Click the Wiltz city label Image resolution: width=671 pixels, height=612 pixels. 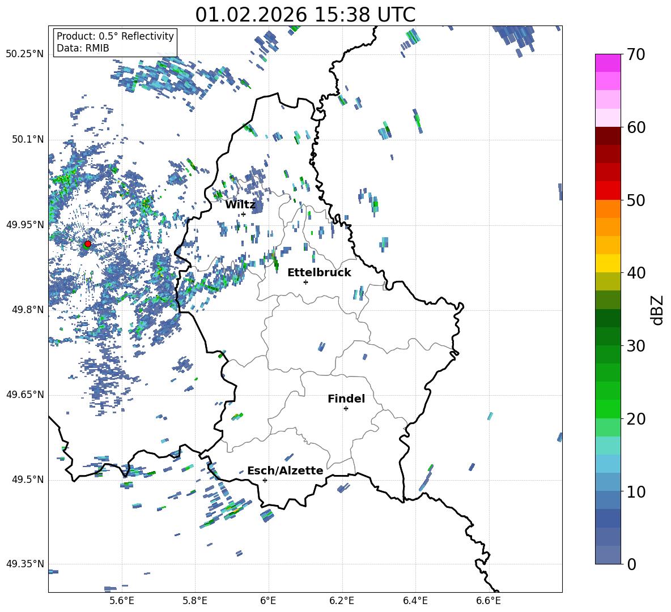[x=240, y=205]
